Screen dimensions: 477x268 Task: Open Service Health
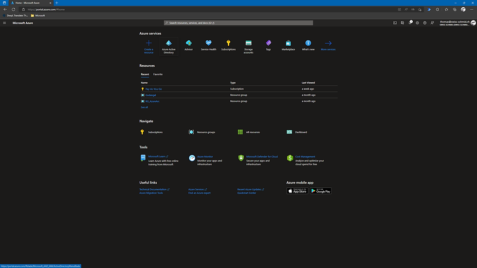[x=208, y=45]
